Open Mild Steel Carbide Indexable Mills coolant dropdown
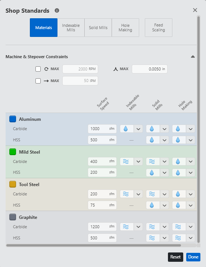 (x=138, y=161)
